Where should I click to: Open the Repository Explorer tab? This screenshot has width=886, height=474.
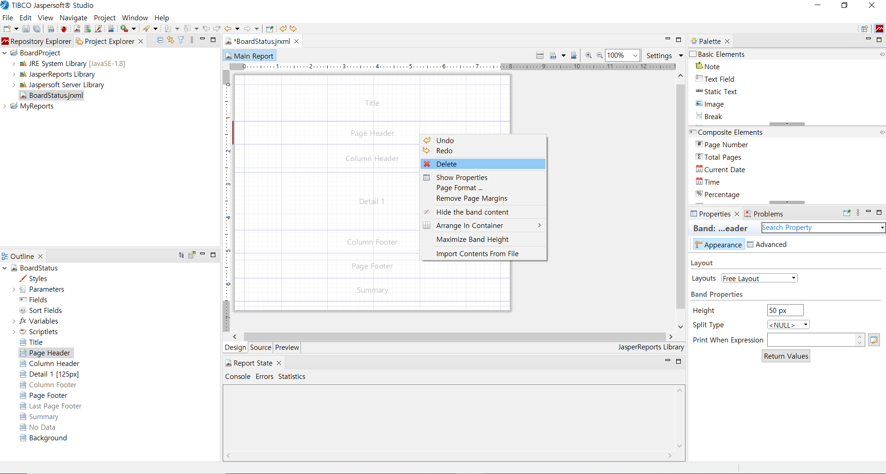click(x=37, y=41)
